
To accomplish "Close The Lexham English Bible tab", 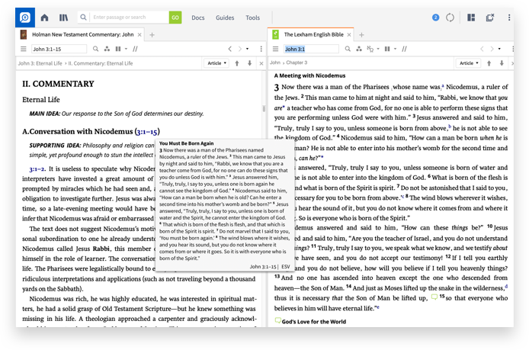I will pyautogui.click(x=349, y=35).
